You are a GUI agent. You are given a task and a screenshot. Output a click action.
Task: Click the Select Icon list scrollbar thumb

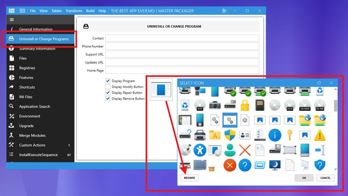(x=336, y=106)
